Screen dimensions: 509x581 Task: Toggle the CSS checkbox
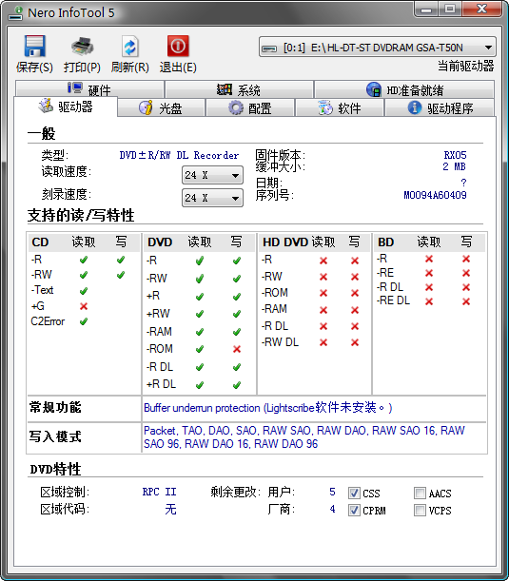354,493
